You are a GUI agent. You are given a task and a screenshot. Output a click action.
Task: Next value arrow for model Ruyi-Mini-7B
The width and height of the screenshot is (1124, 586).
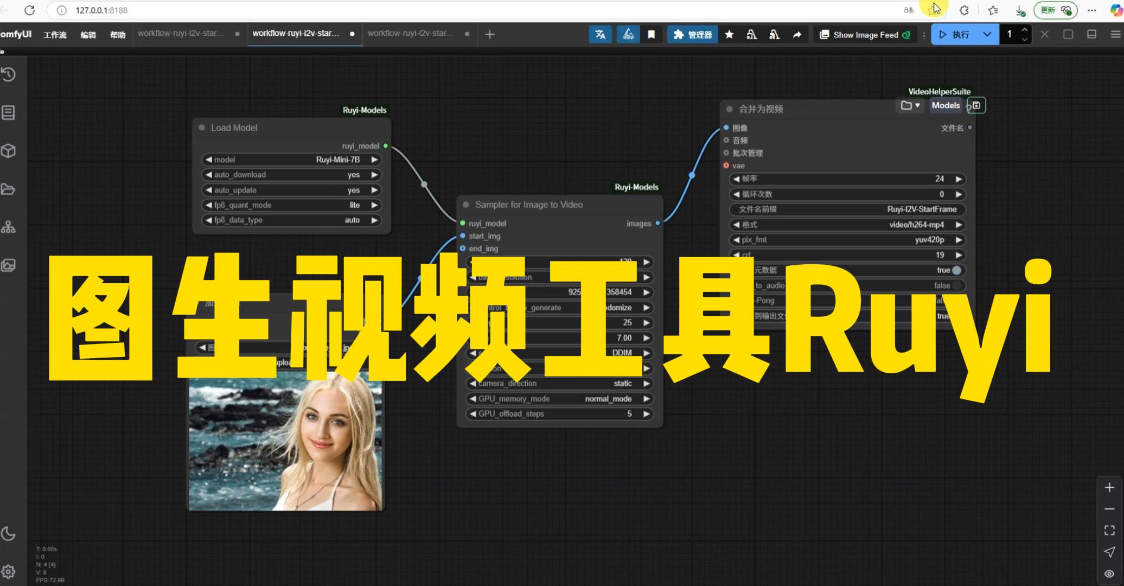tap(374, 160)
